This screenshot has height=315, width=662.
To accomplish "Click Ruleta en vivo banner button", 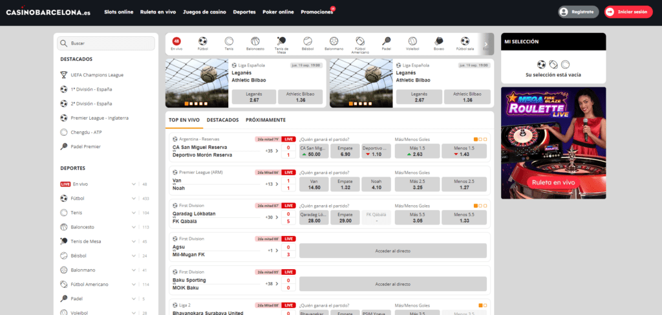I will click(553, 182).
